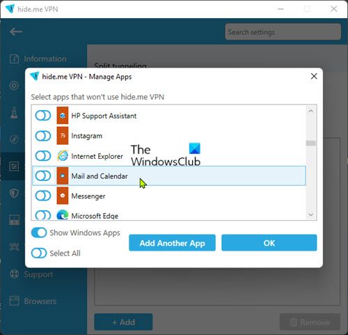Enable the Select All toggle

click(39, 253)
